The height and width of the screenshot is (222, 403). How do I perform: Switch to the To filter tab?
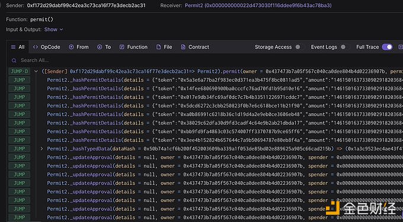[x=104, y=47]
